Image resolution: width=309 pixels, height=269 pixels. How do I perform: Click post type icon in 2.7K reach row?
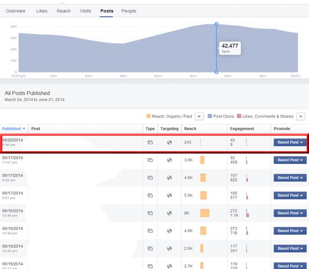click(x=150, y=266)
